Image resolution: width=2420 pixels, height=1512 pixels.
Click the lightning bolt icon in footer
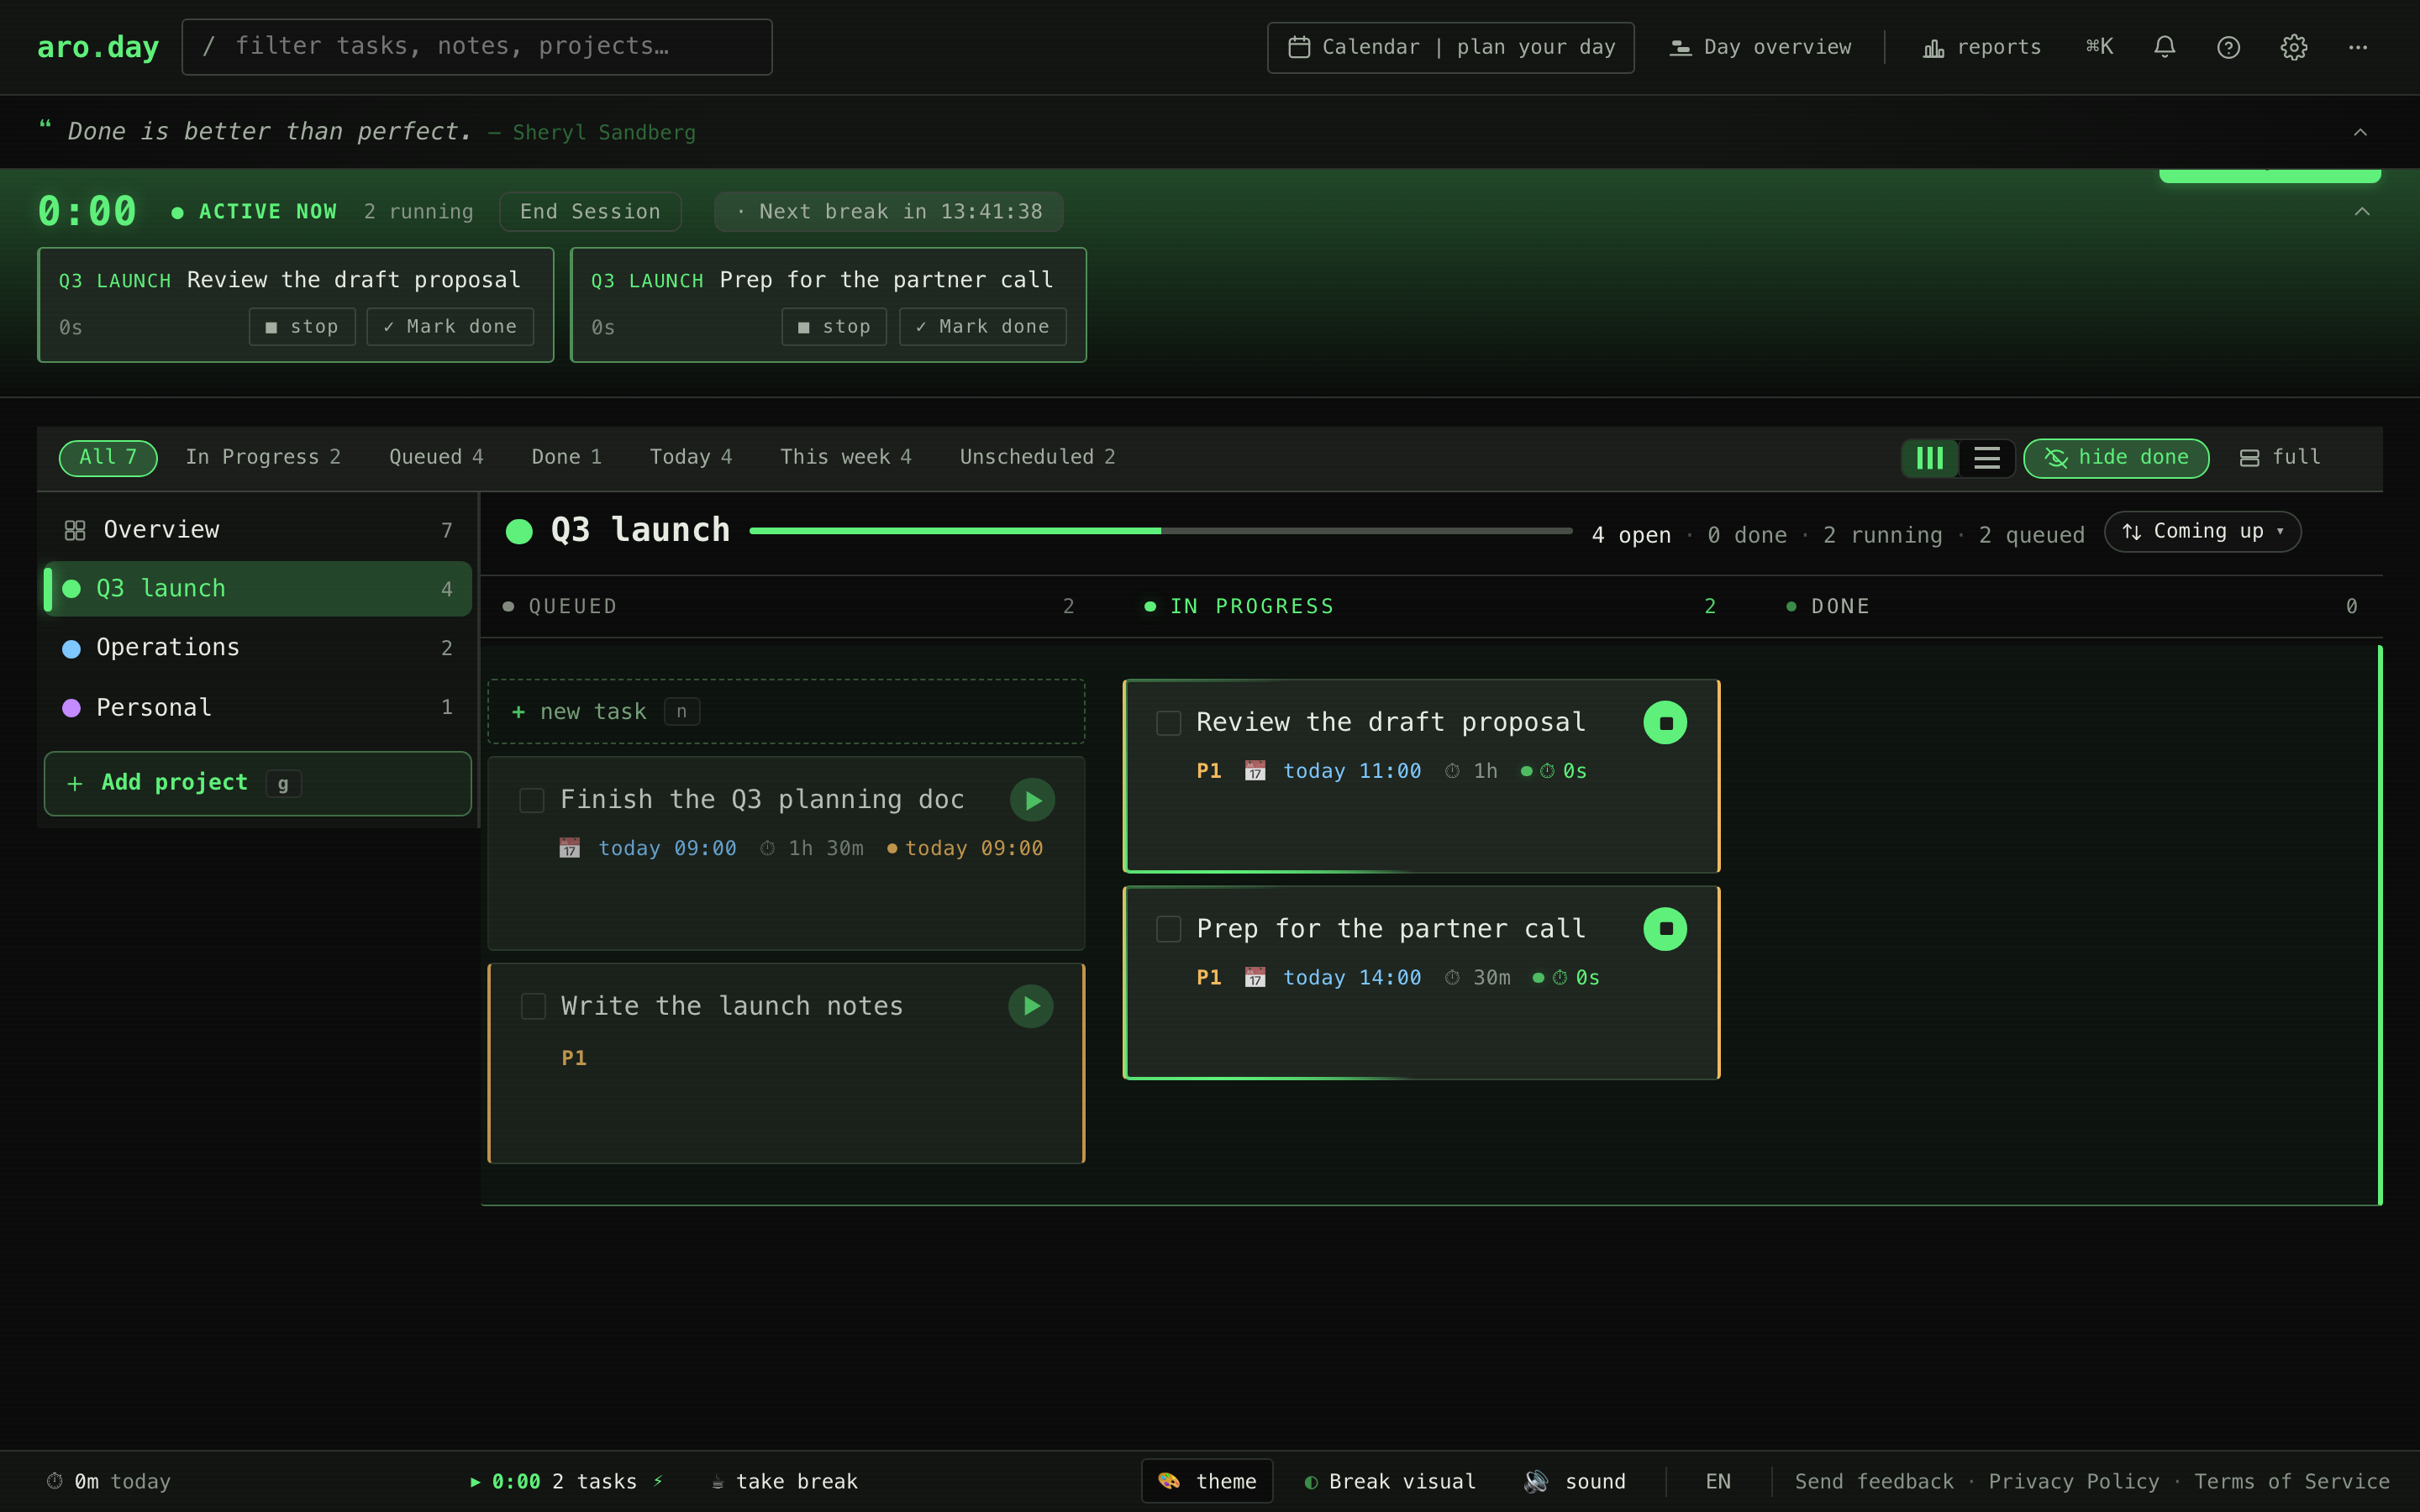coord(658,1481)
